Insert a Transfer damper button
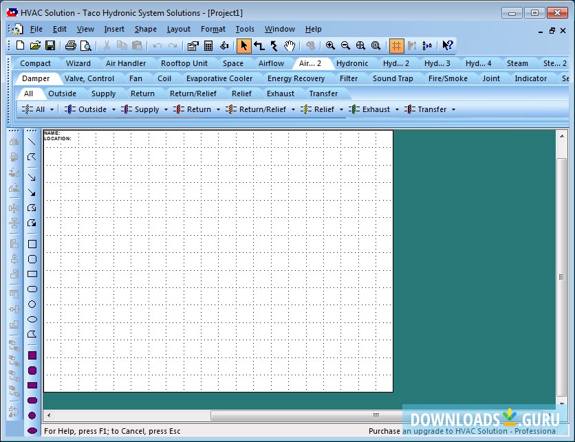Image resolution: width=575 pixels, height=442 pixels. coord(426,109)
